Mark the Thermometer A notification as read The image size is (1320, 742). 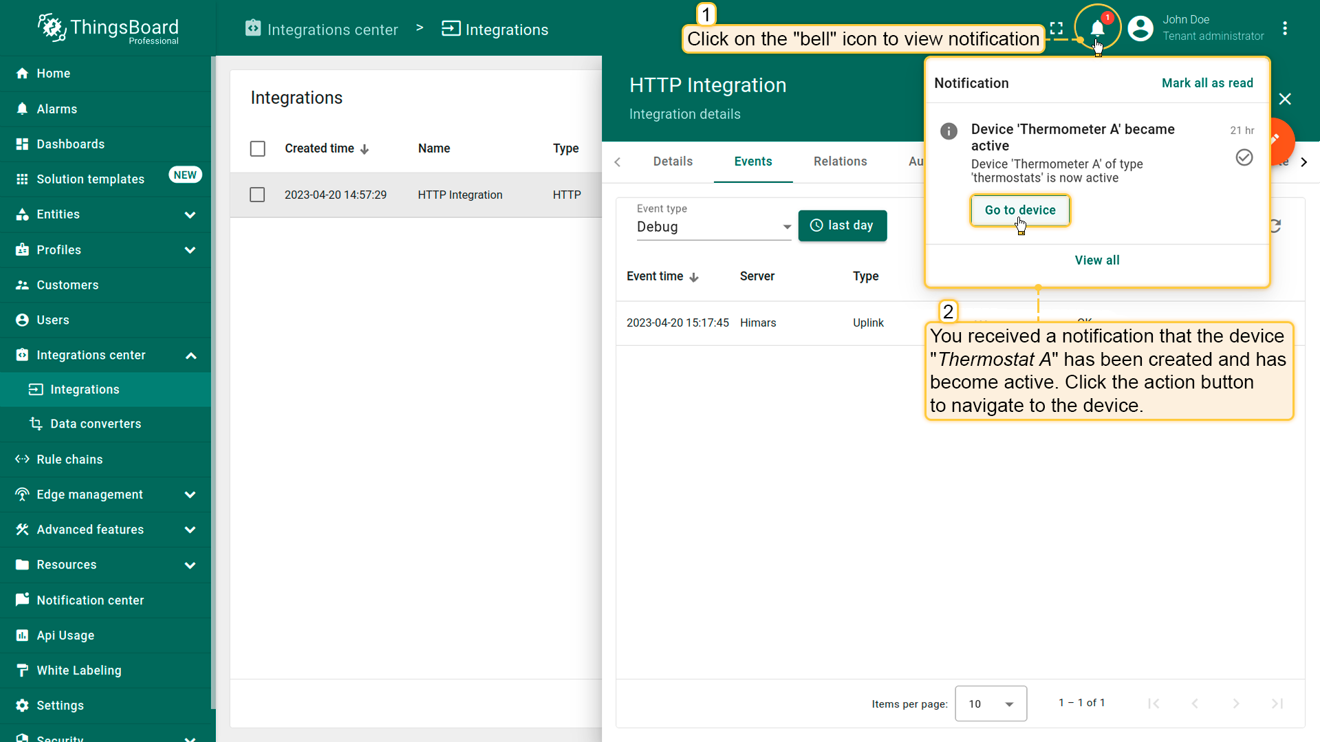click(x=1244, y=157)
